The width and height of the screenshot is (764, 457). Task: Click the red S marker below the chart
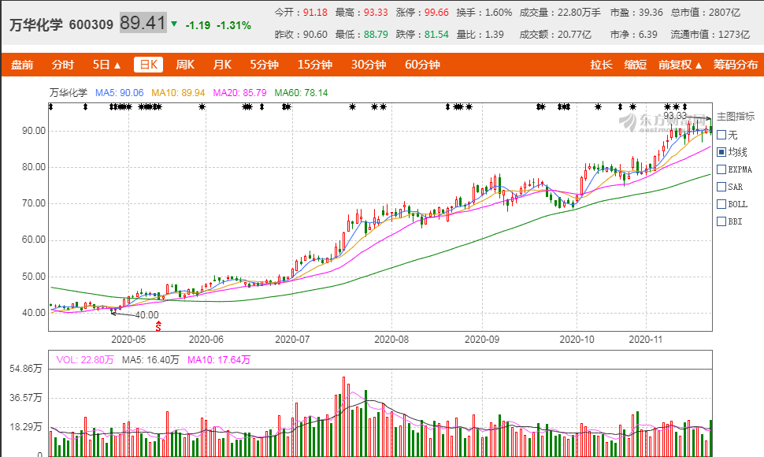point(158,326)
